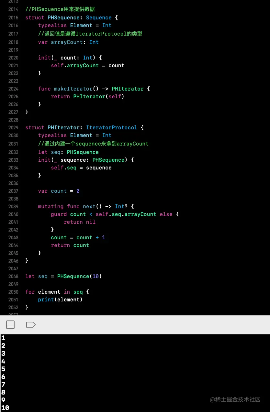Click 'struct PHSequence: Sequence {' declaration
The image size is (270, 412).
point(72,18)
